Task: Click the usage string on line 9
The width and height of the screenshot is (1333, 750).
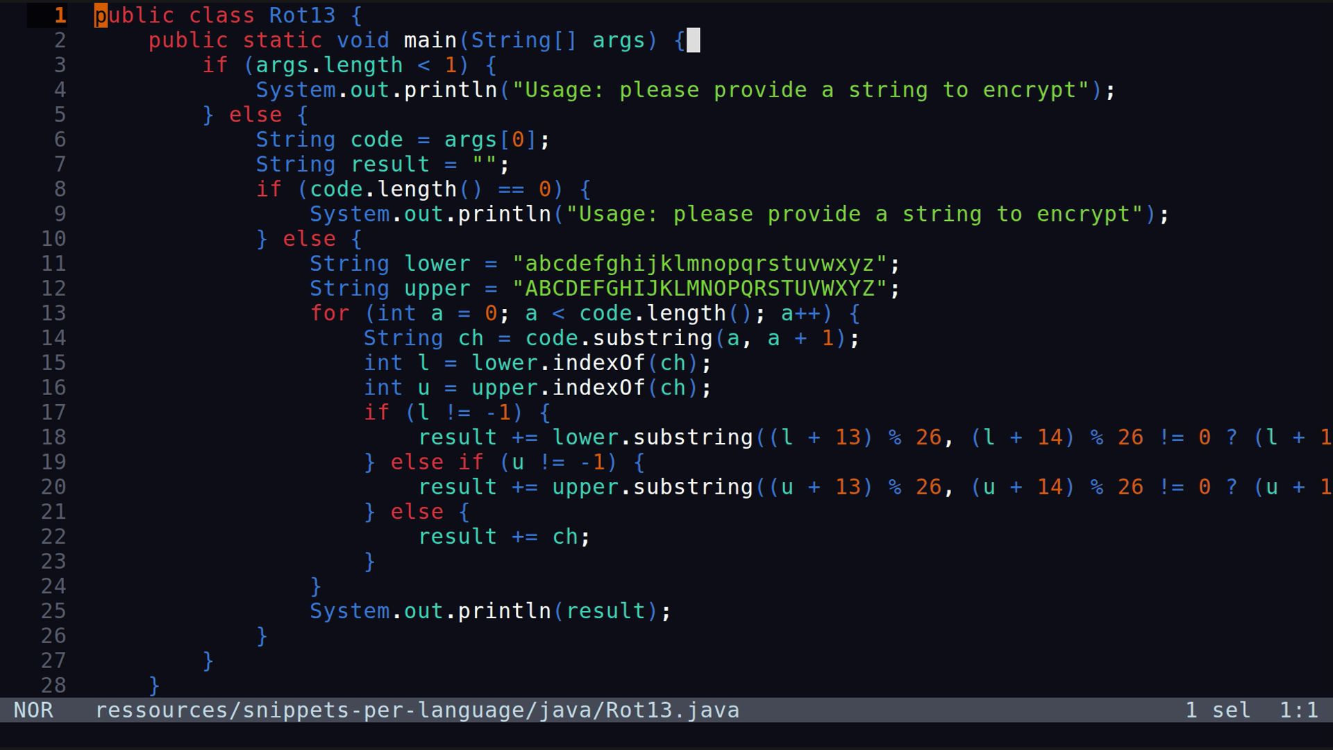Action: click(x=855, y=214)
